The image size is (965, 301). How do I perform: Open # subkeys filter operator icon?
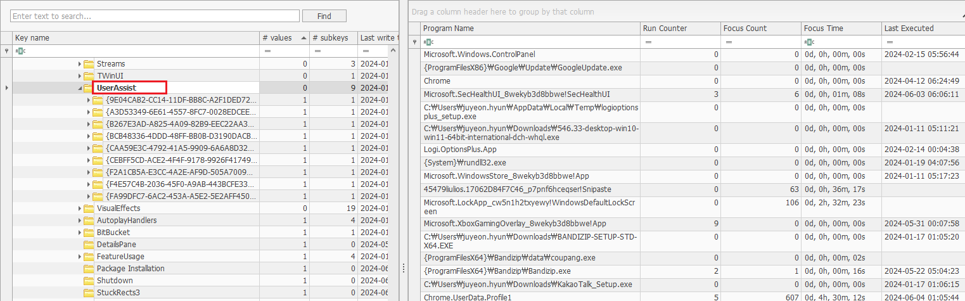(x=317, y=51)
